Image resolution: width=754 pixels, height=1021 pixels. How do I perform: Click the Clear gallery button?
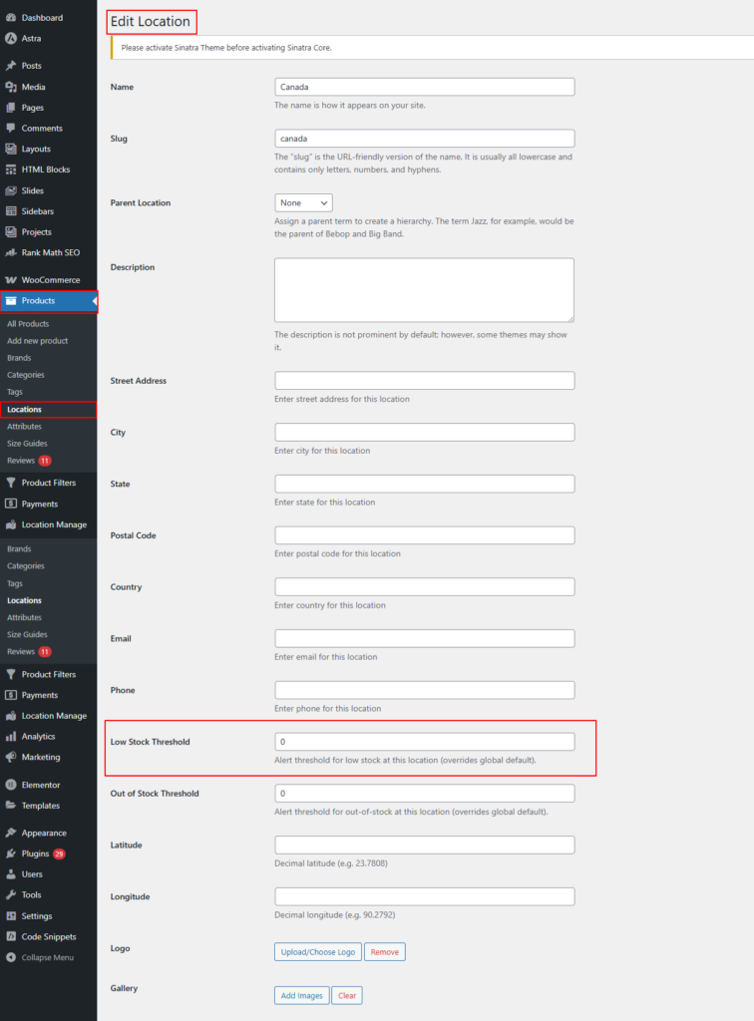tap(347, 995)
